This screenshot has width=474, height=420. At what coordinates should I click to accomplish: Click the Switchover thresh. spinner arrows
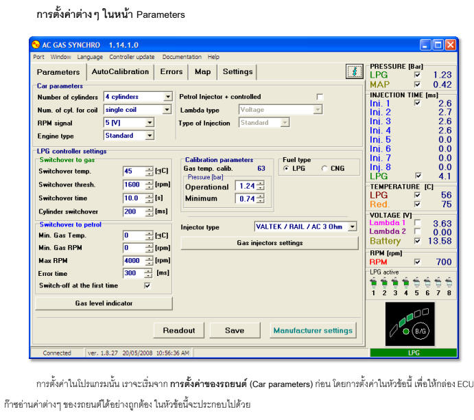[149, 185]
